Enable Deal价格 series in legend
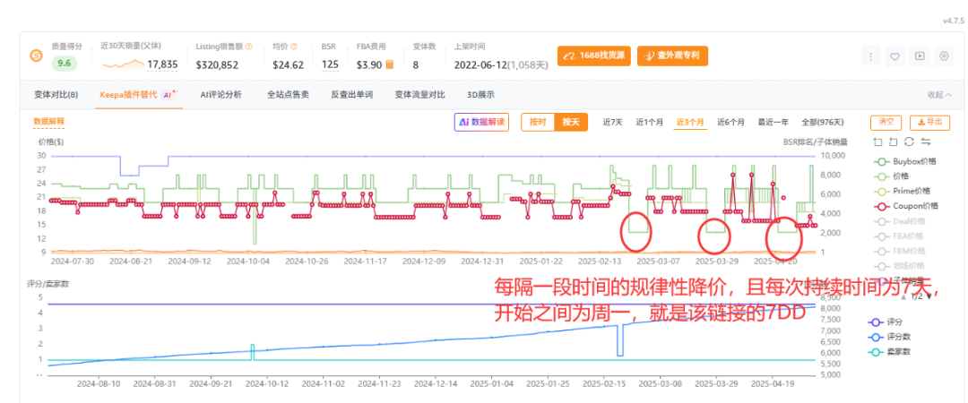 902,221
